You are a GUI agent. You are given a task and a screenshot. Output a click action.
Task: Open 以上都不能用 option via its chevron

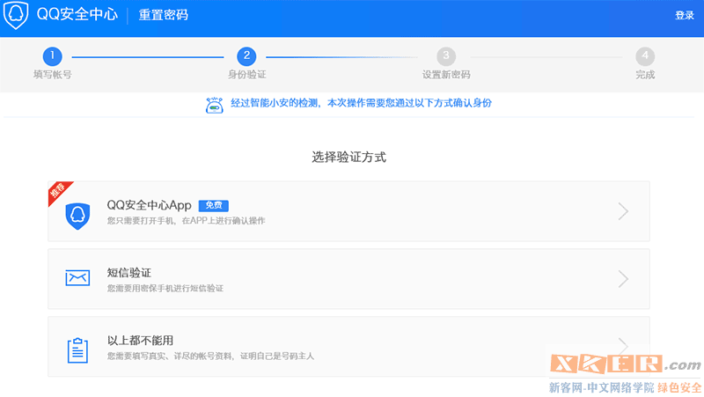pos(623,346)
